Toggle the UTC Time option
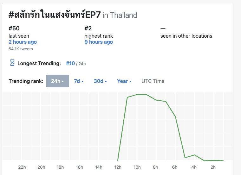Image resolution: width=241 pixels, height=175 pixels. [153, 81]
